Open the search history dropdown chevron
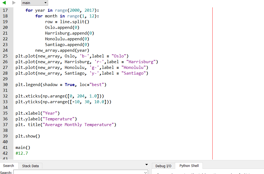Viewport: 264px width, 174px height. 145,172
